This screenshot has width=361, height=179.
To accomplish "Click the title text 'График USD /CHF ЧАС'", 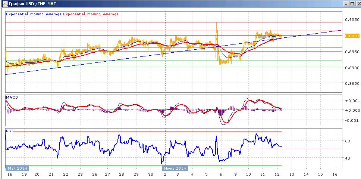I will [32, 4].
